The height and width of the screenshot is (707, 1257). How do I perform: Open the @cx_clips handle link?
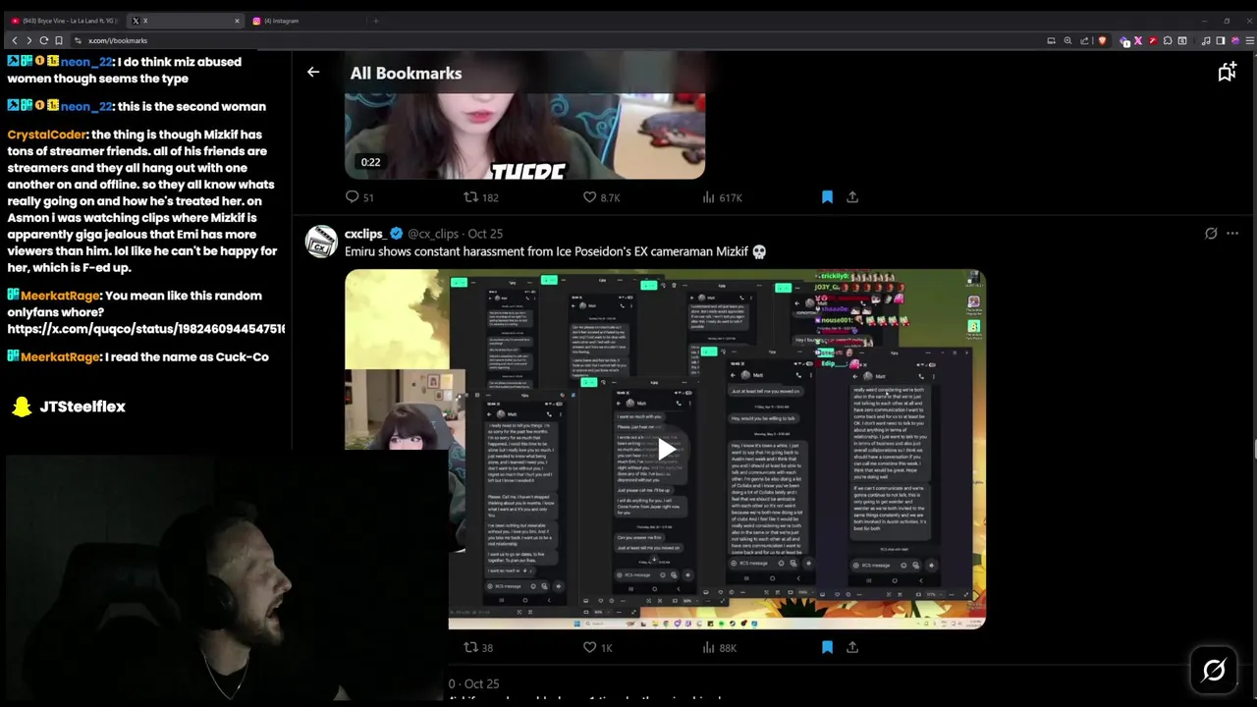433,234
